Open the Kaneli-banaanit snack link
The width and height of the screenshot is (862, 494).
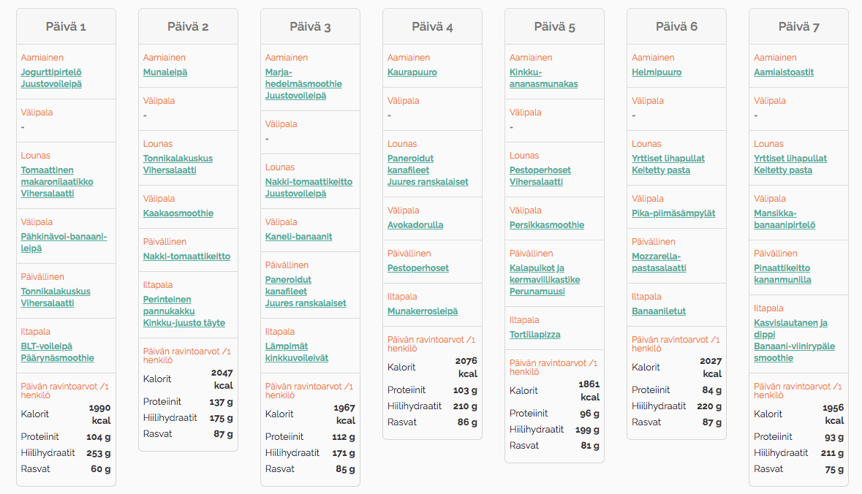point(298,236)
